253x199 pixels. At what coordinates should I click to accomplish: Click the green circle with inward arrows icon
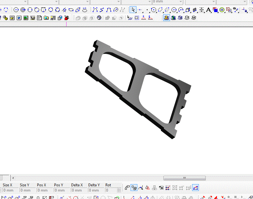point(222,10)
